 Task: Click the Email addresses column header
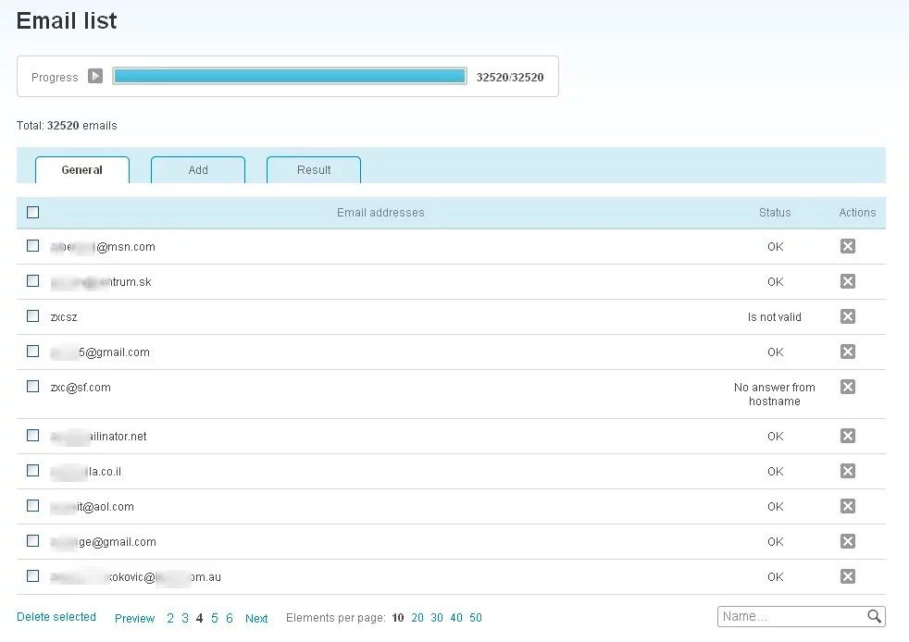click(380, 213)
